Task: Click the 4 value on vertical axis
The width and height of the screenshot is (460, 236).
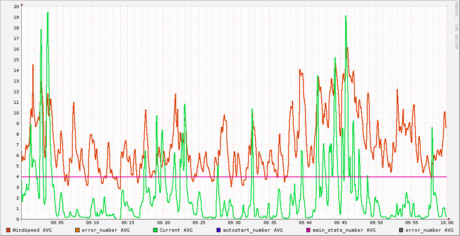Action: tap(17, 176)
